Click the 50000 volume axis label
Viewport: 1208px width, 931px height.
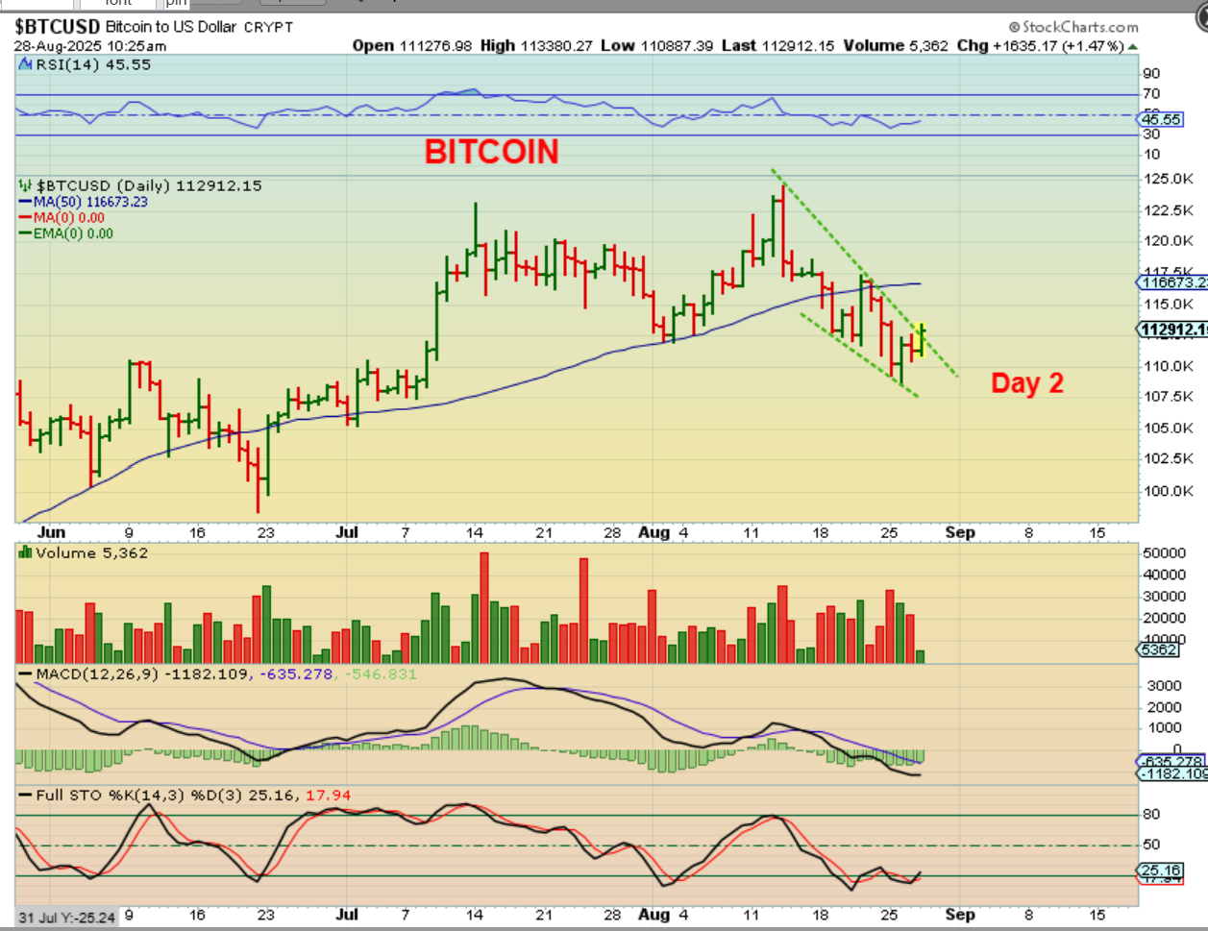tap(1165, 552)
